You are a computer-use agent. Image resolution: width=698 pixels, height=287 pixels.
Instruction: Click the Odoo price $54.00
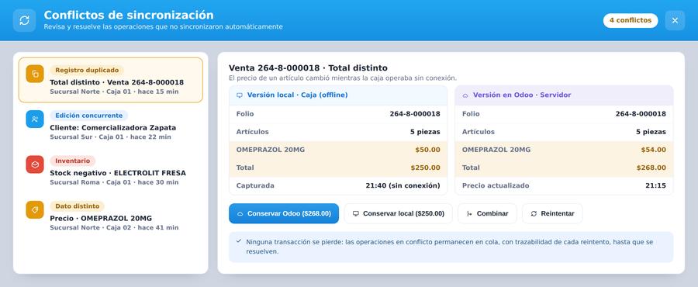point(654,150)
